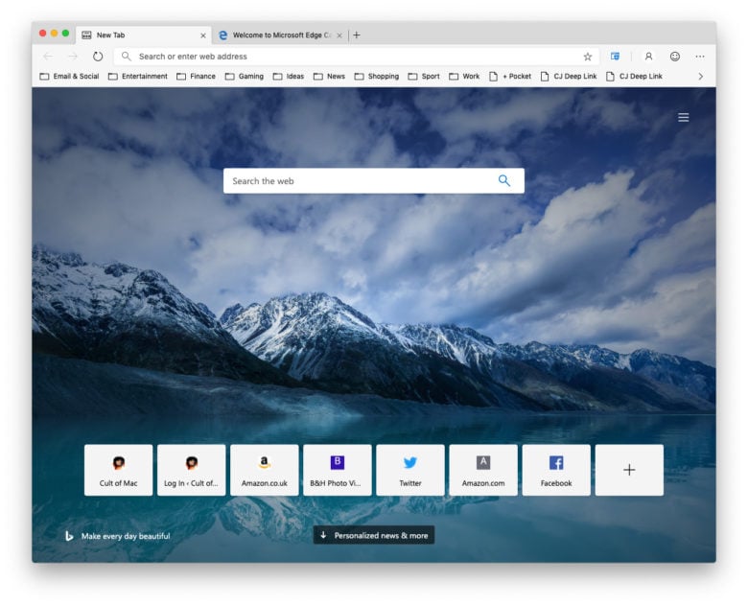This screenshot has width=748, height=605.
Task: Open the B&H Photo Vi... tile
Action: click(x=338, y=470)
